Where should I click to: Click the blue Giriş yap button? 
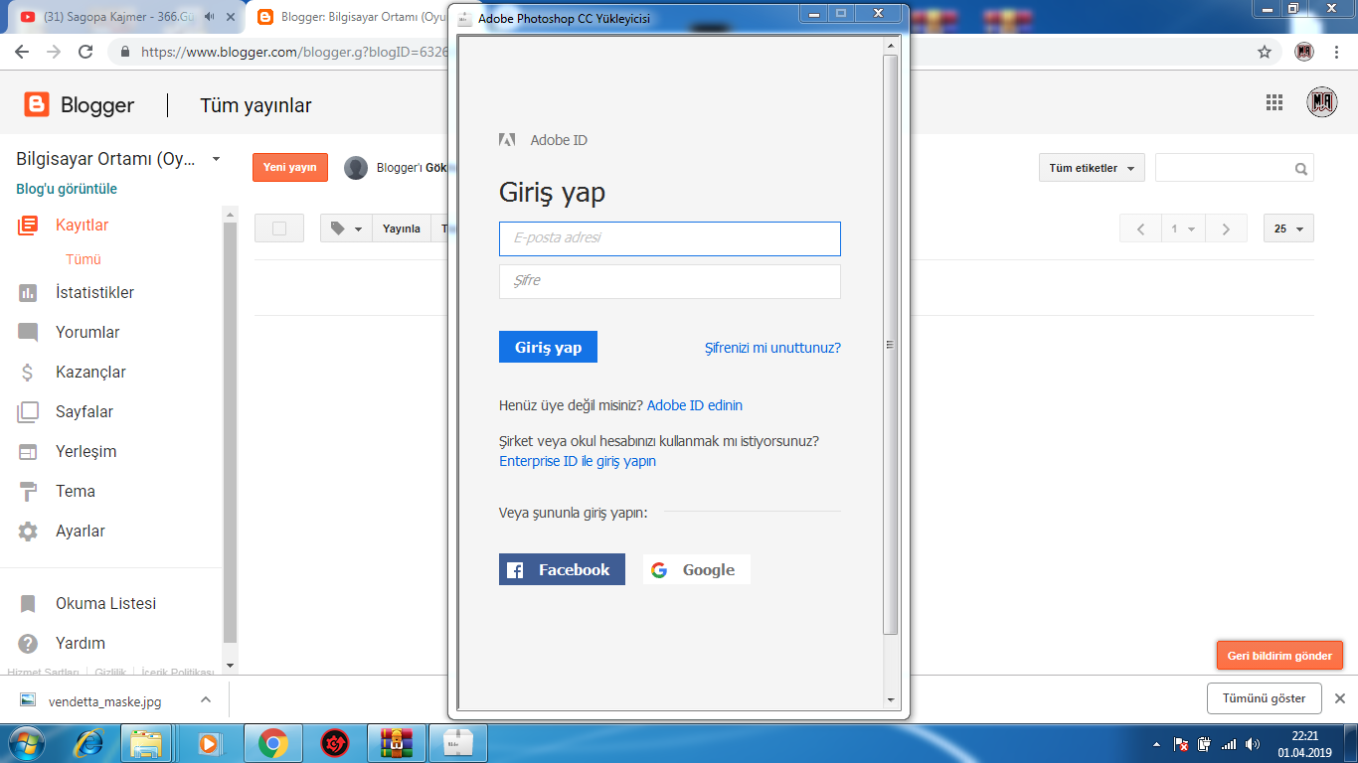(548, 347)
